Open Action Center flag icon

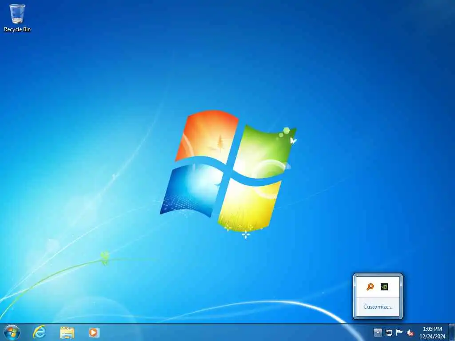[399, 332]
